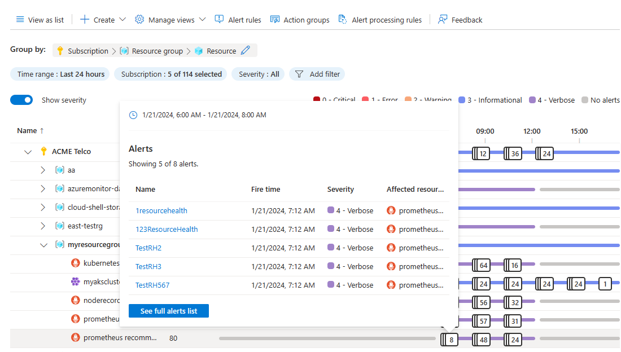Disable the Show severity toggle
Viewport: 621px width, 352px height.
(x=21, y=99)
